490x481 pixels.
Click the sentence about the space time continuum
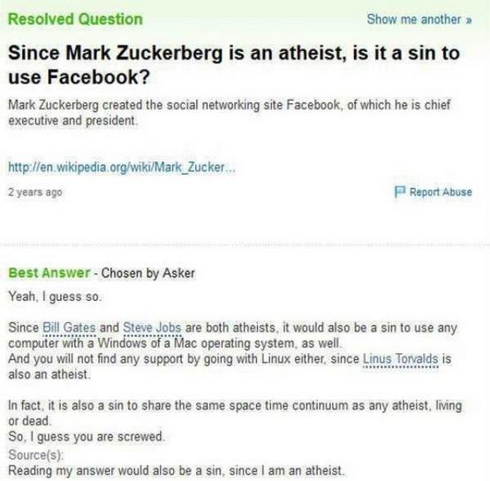click(x=235, y=413)
